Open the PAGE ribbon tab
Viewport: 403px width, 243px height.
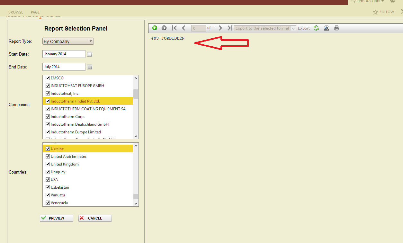tap(35, 12)
